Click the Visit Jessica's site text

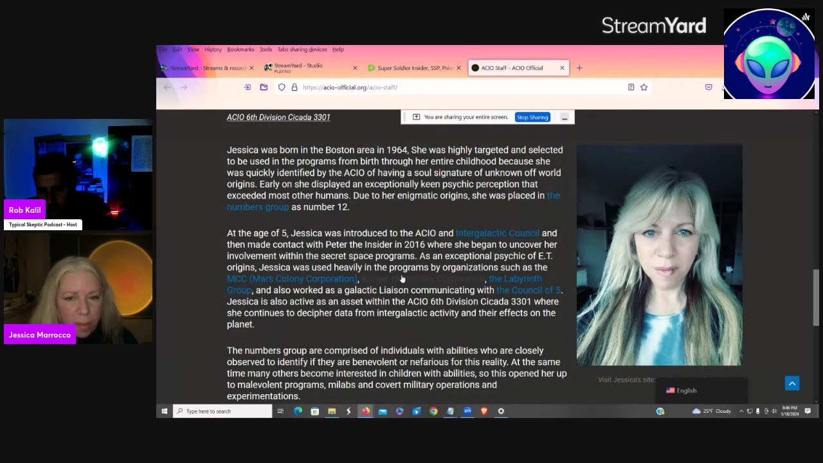627,379
